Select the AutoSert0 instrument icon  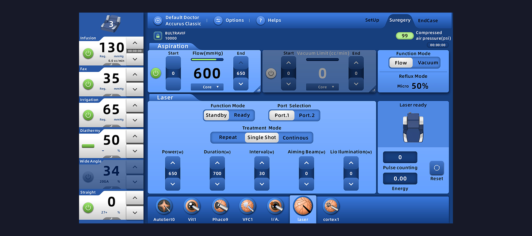point(164,207)
